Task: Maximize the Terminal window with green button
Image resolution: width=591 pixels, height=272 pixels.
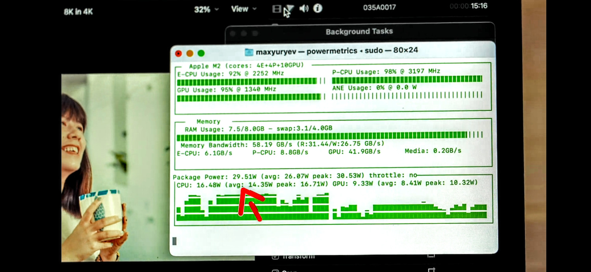Action: click(x=201, y=53)
